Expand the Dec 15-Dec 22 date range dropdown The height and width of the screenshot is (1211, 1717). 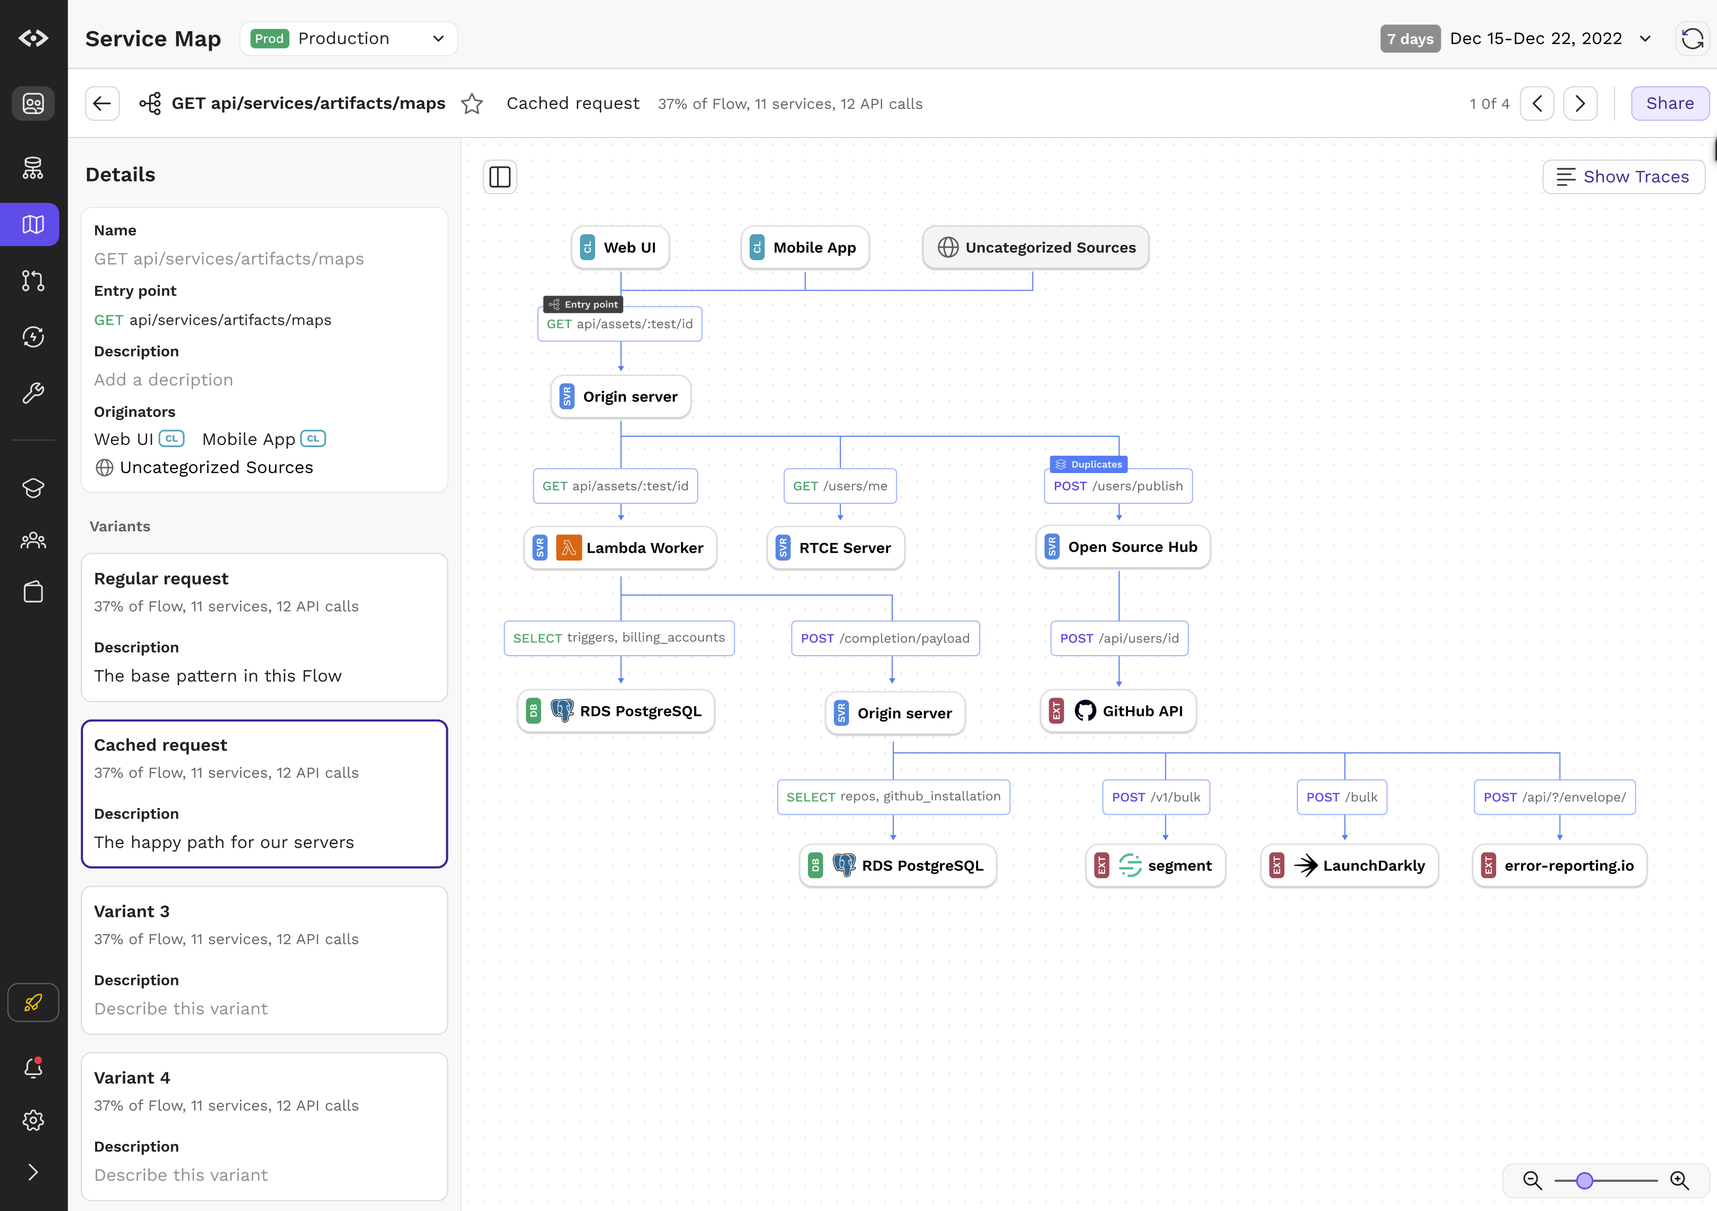(x=1644, y=39)
